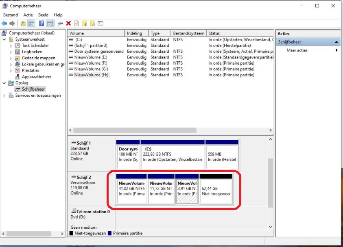The height and width of the screenshot is (247, 343).
Task: Expand the Services en toepassingen node
Action: pyautogui.click(x=4, y=95)
